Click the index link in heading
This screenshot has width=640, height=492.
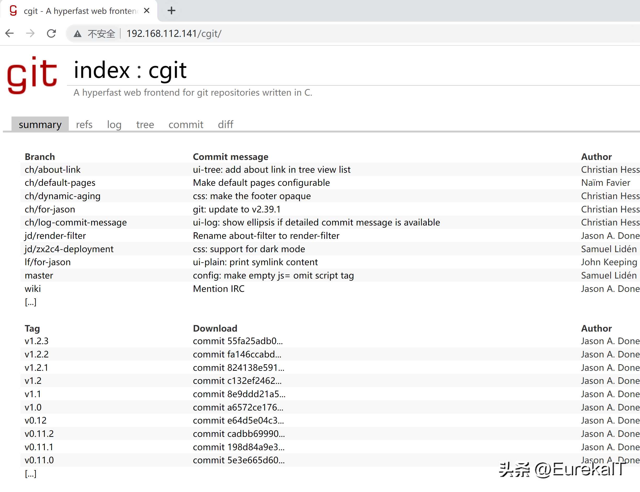click(102, 70)
